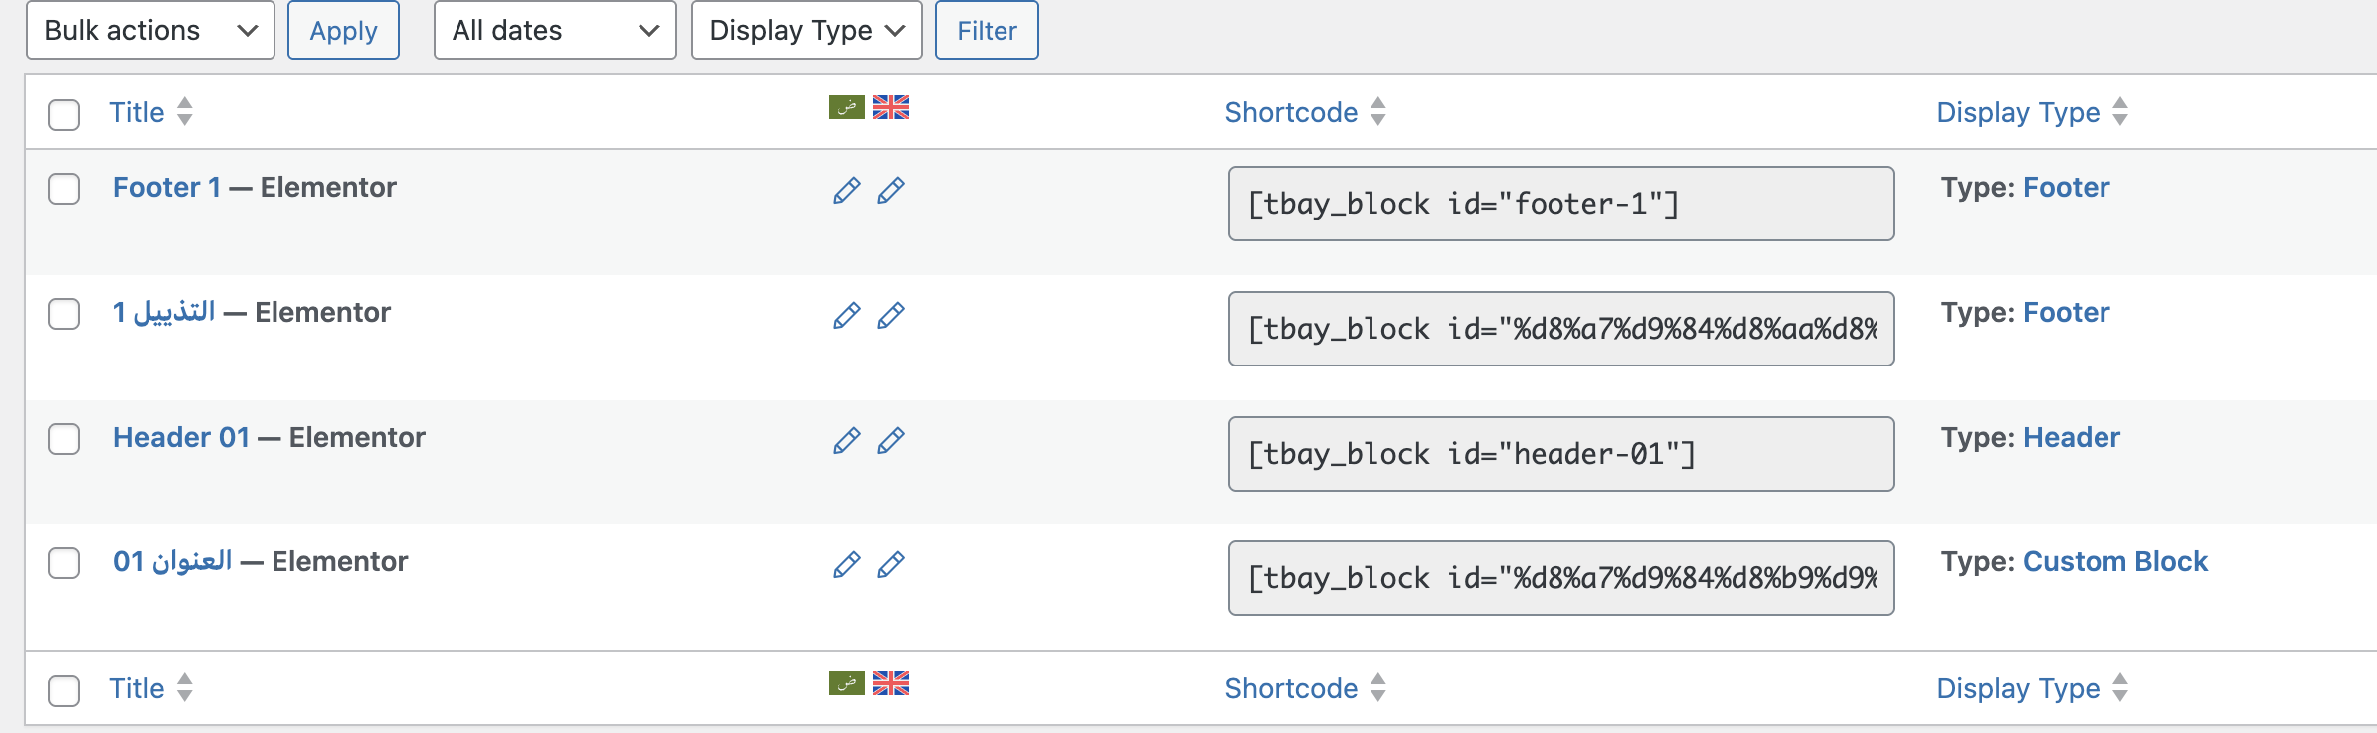Viewport: 2377px width, 733px height.
Task: Click the sort arrows next to the header Title
Action: [x=185, y=111]
